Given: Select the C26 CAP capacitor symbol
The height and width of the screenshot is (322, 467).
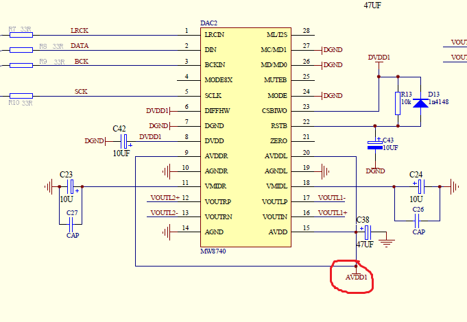Looking at the screenshot, I should (417, 221).
